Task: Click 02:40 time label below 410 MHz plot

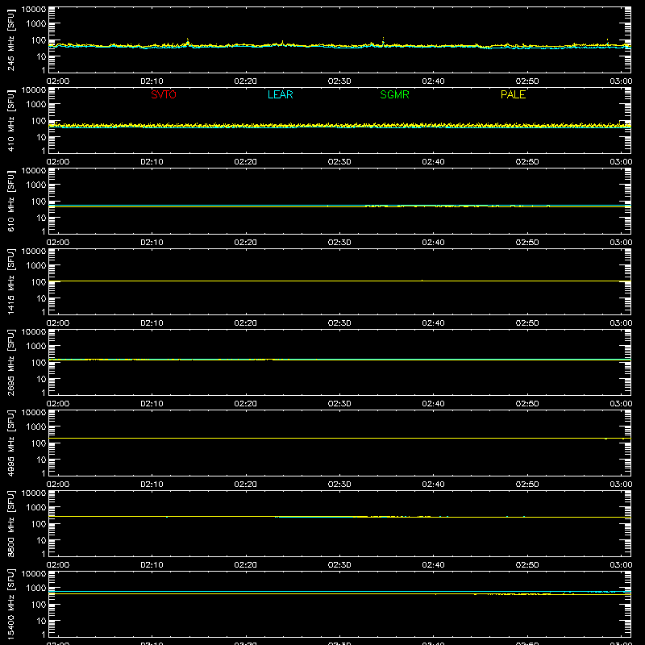Action: (x=433, y=162)
